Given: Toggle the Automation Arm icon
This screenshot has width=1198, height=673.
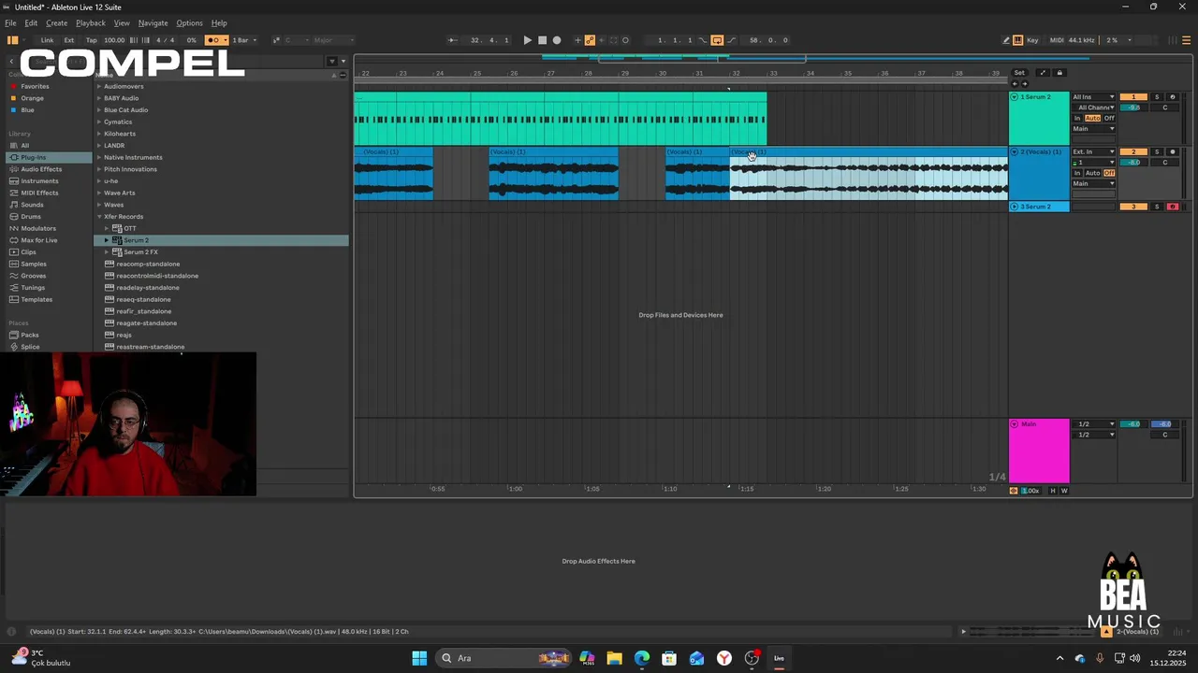Looking at the screenshot, I should [590, 40].
